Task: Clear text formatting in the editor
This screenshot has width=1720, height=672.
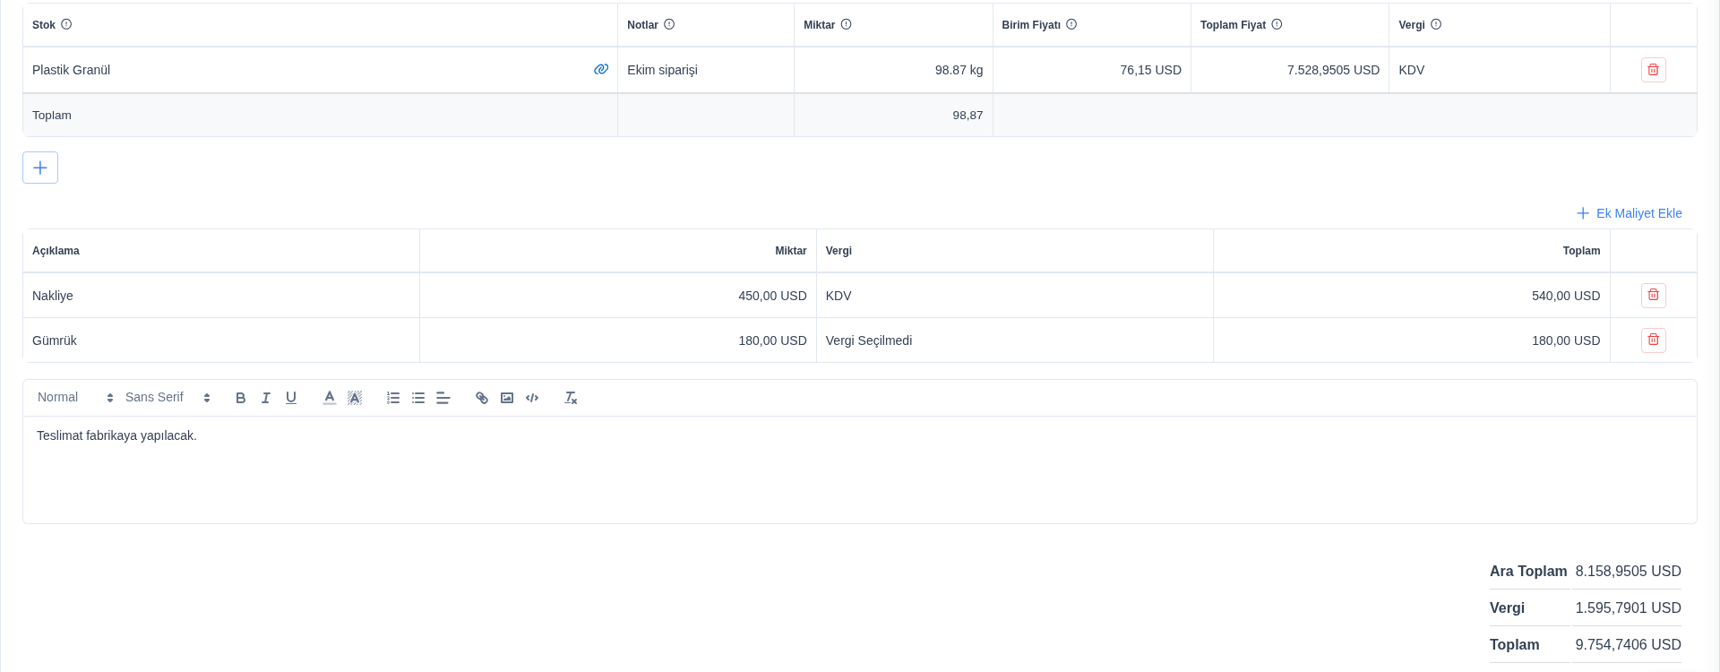Action: 571,398
